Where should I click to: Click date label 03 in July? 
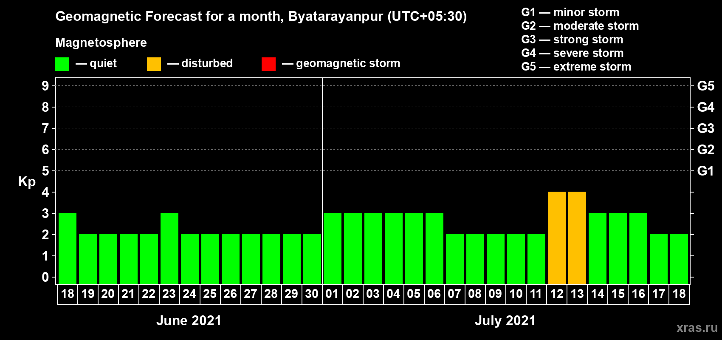[373, 294]
